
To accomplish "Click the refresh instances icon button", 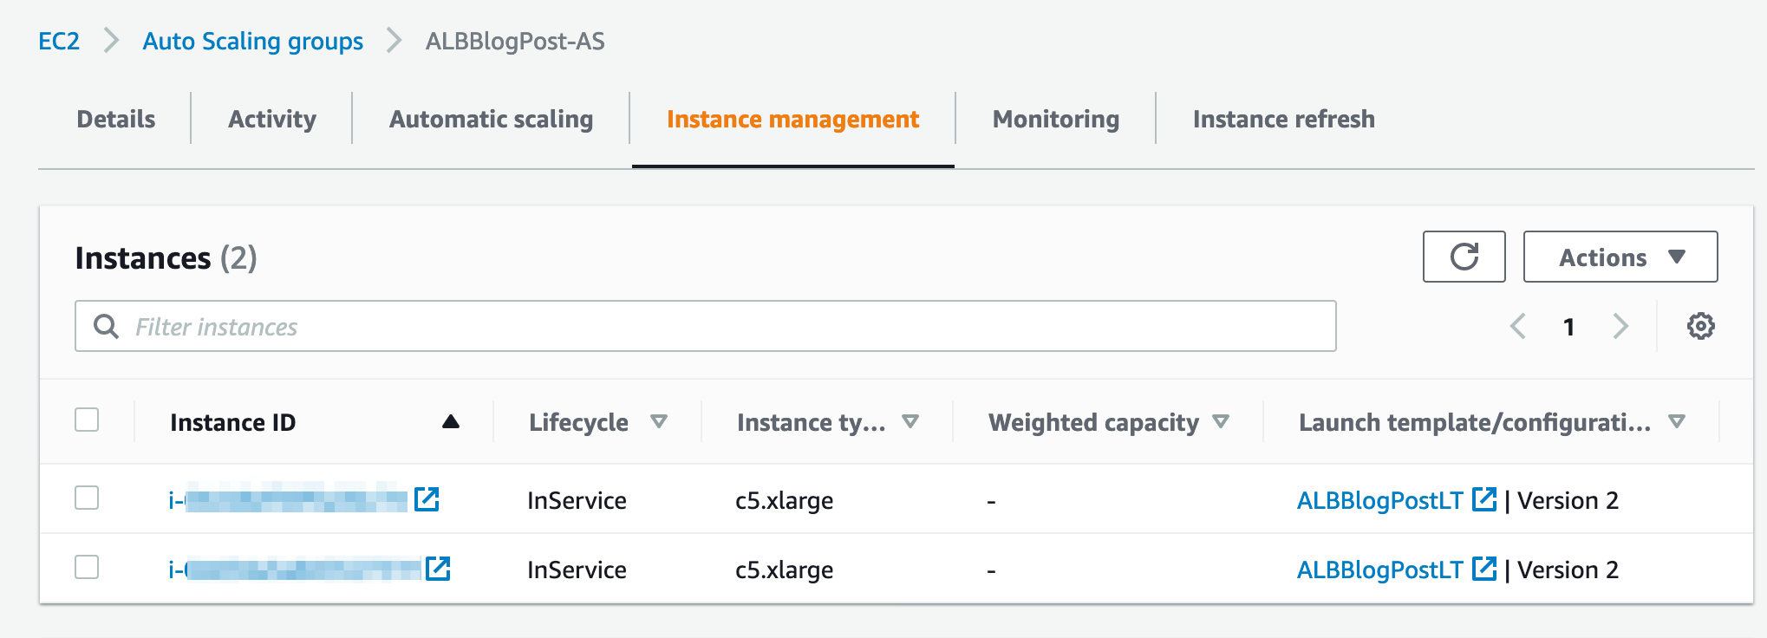I will [x=1464, y=257].
